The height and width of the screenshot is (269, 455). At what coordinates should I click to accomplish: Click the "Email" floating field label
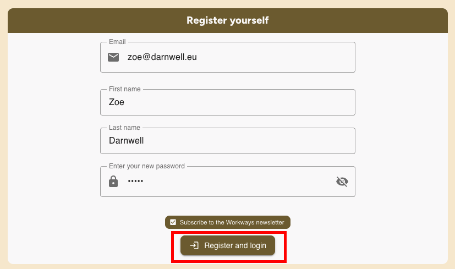(x=117, y=42)
